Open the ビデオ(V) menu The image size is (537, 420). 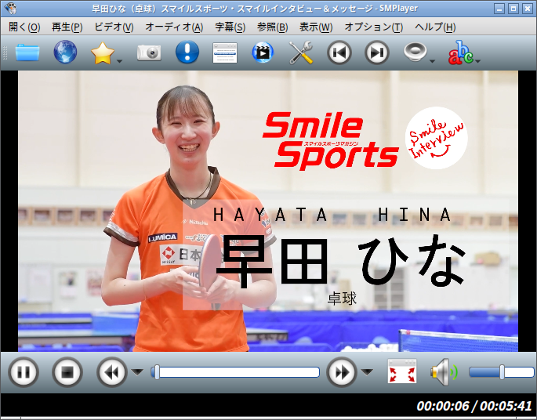tap(114, 27)
